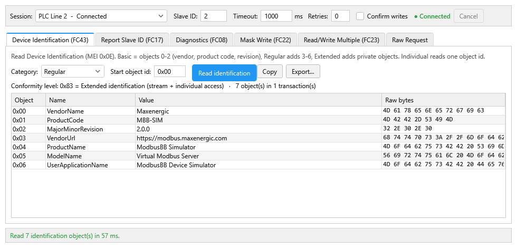The image size is (517, 248).
Task: Select the VendorName row name cell
Action: pyautogui.click(x=90, y=111)
